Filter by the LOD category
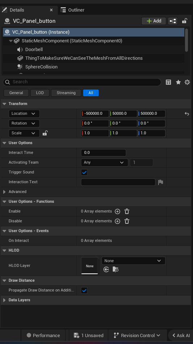This screenshot has width=193, height=344. pos(40,93)
